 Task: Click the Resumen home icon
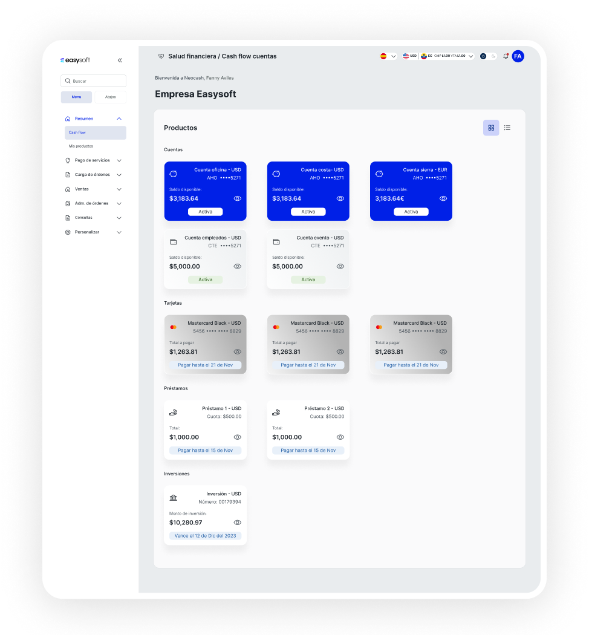[x=68, y=119]
